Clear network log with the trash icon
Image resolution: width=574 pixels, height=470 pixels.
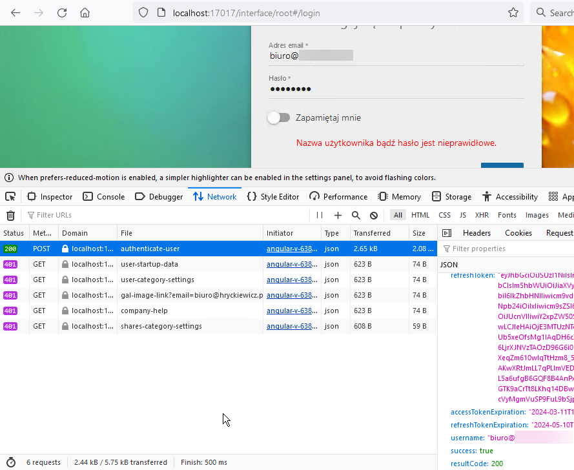tap(10, 215)
